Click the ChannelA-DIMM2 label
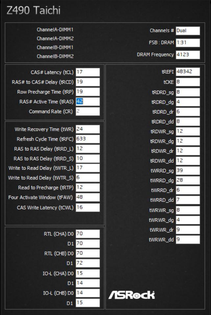 click(x=55, y=38)
